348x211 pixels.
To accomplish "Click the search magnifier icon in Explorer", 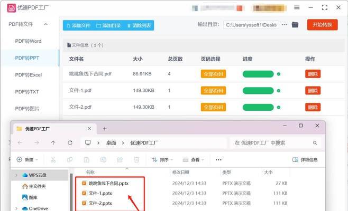I will tap(315, 143).
